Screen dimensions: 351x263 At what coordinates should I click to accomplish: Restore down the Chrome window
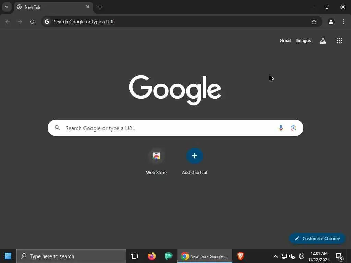[x=327, y=7]
